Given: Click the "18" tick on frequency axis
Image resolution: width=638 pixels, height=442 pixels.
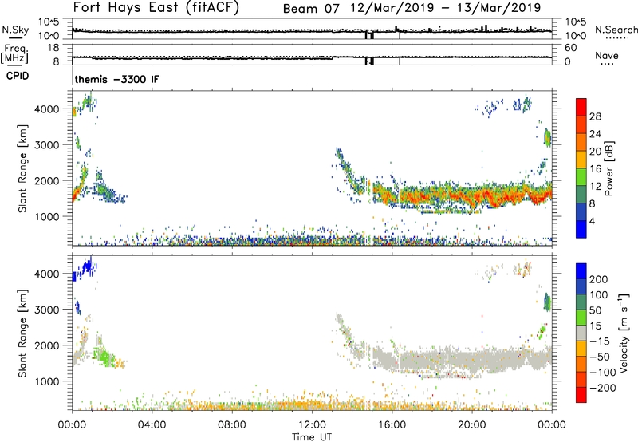Looking at the screenshot, I should (x=53, y=48).
